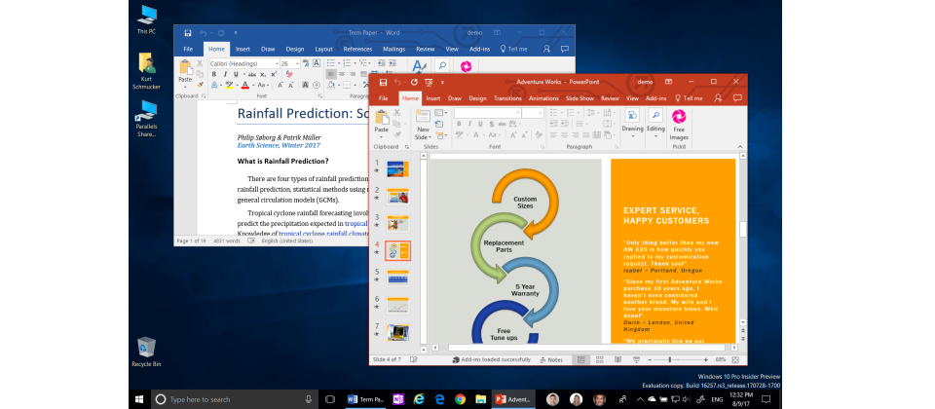
Task: Click Windows Start button
Action: pos(139,399)
